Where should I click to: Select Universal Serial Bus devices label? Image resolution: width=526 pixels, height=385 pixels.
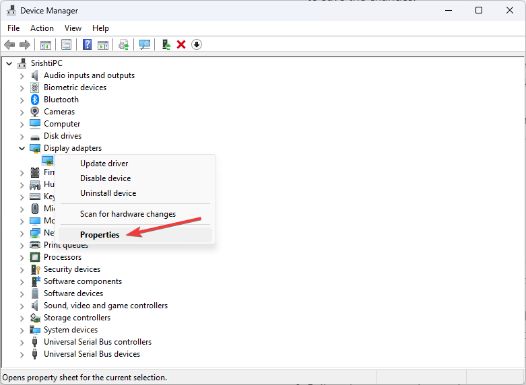coord(92,354)
